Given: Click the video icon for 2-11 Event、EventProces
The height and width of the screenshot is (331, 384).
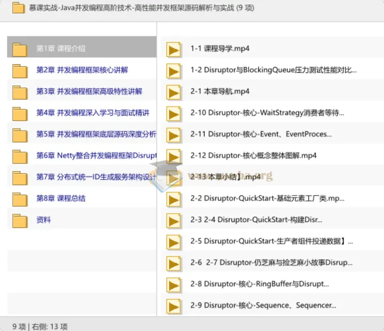Looking at the screenshot, I should 174,136.
